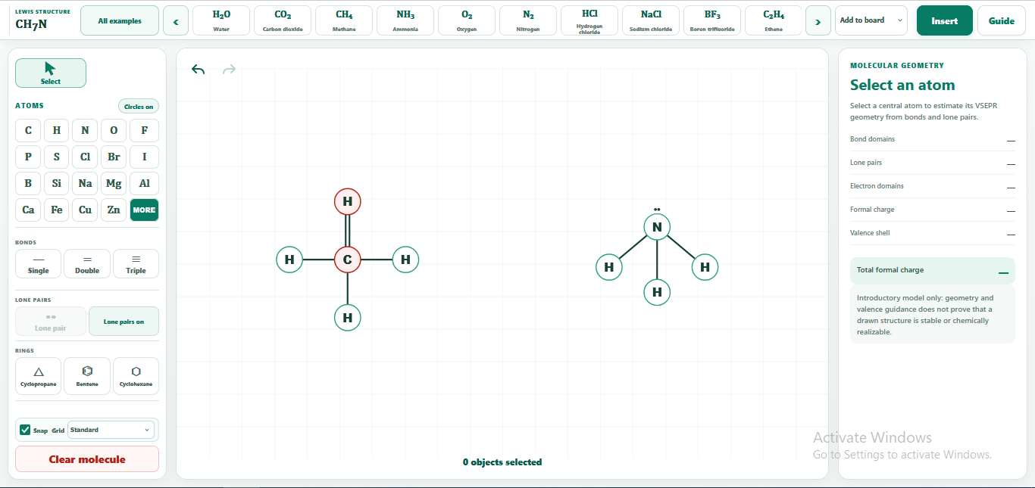Viewport: 1035px width, 488px height.
Task: Pick the Iron atom tool
Action: click(x=57, y=210)
